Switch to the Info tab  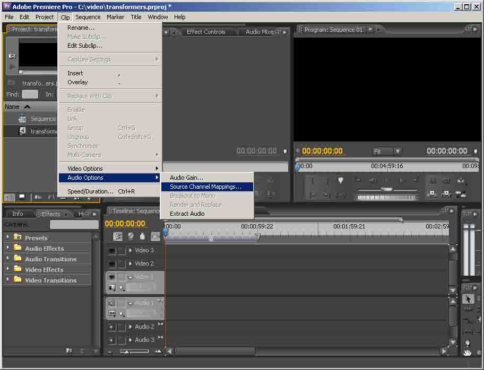pyautogui.click(x=18, y=214)
